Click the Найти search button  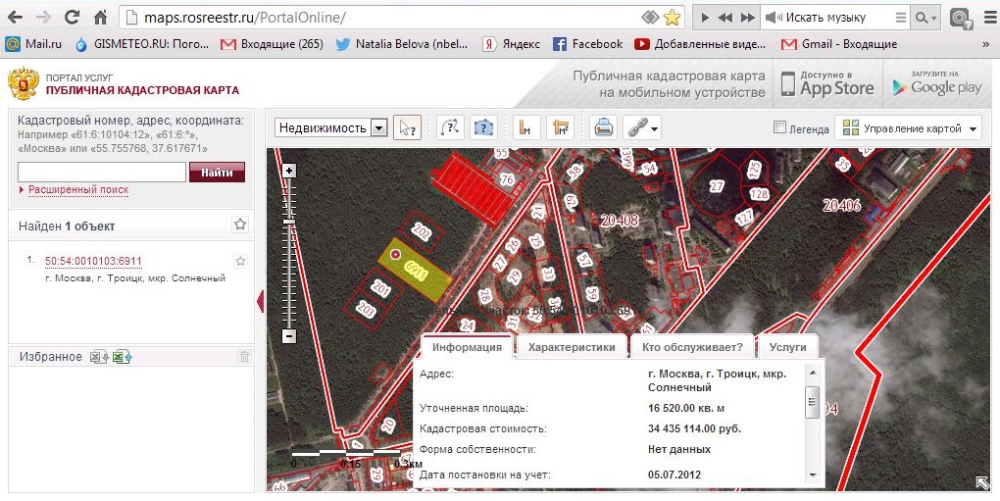click(x=217, y=173)
